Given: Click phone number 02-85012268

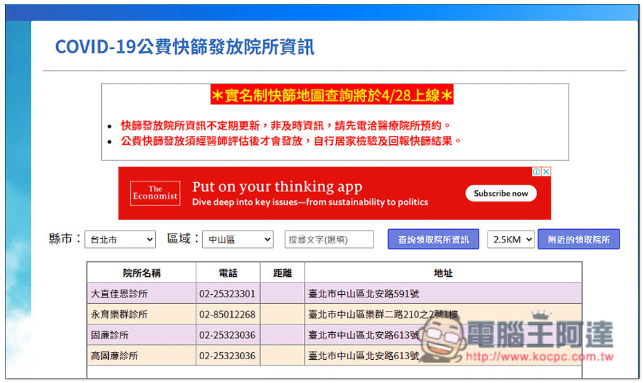Looking at the screenshot, I should pos(227,314).
